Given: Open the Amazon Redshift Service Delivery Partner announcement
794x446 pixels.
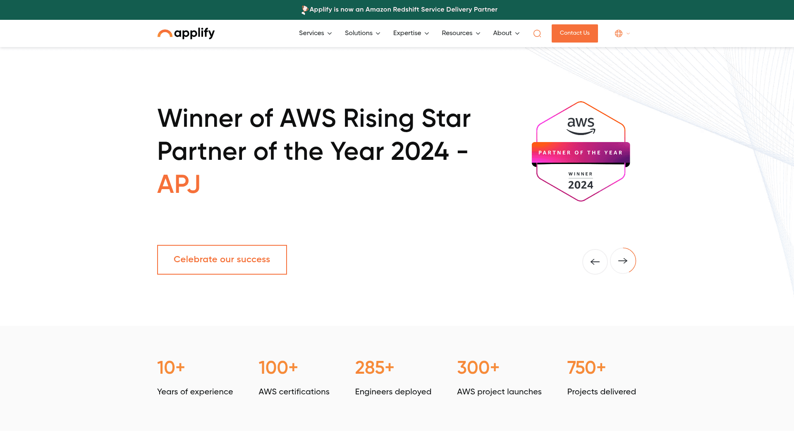Looking at the screenshot, I should click(x=403, y=9).
